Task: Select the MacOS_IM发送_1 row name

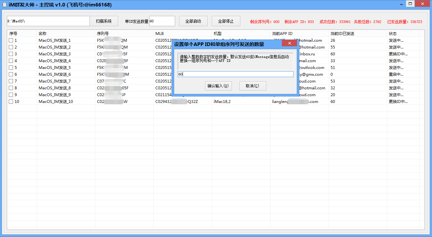Action: pos(54,40)
